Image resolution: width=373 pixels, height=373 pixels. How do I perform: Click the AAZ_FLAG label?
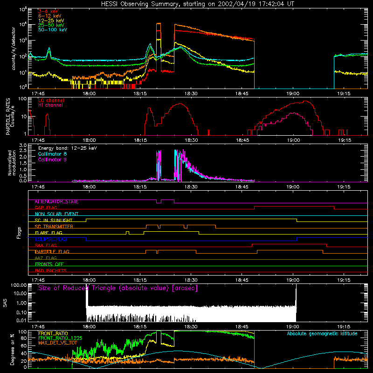pyautogui.click(x=46, y=258)
